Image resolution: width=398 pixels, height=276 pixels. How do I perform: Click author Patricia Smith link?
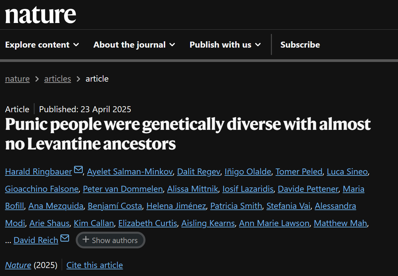pos(236,206)
